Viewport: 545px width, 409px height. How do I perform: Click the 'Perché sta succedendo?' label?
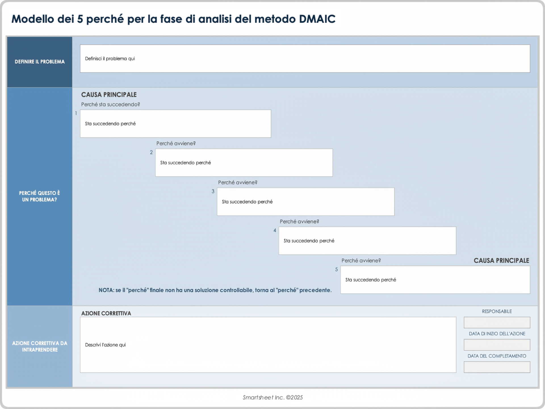pyautogui.click(x=110, y=105)
